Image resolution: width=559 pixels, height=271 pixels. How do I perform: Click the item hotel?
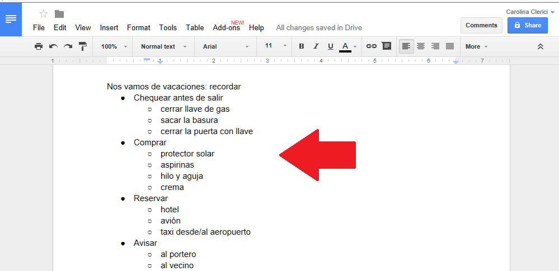170,210
